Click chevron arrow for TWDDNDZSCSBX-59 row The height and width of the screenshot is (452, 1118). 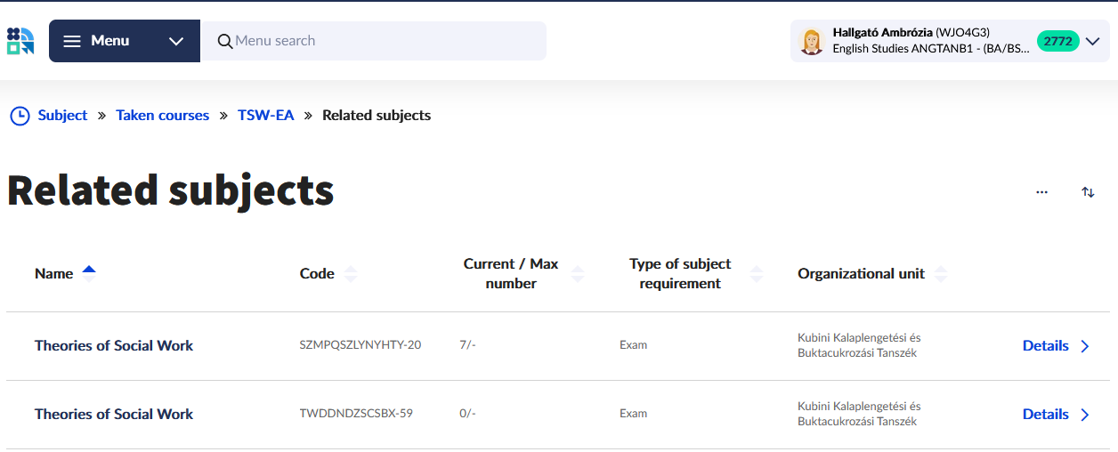coord(1085,415)
